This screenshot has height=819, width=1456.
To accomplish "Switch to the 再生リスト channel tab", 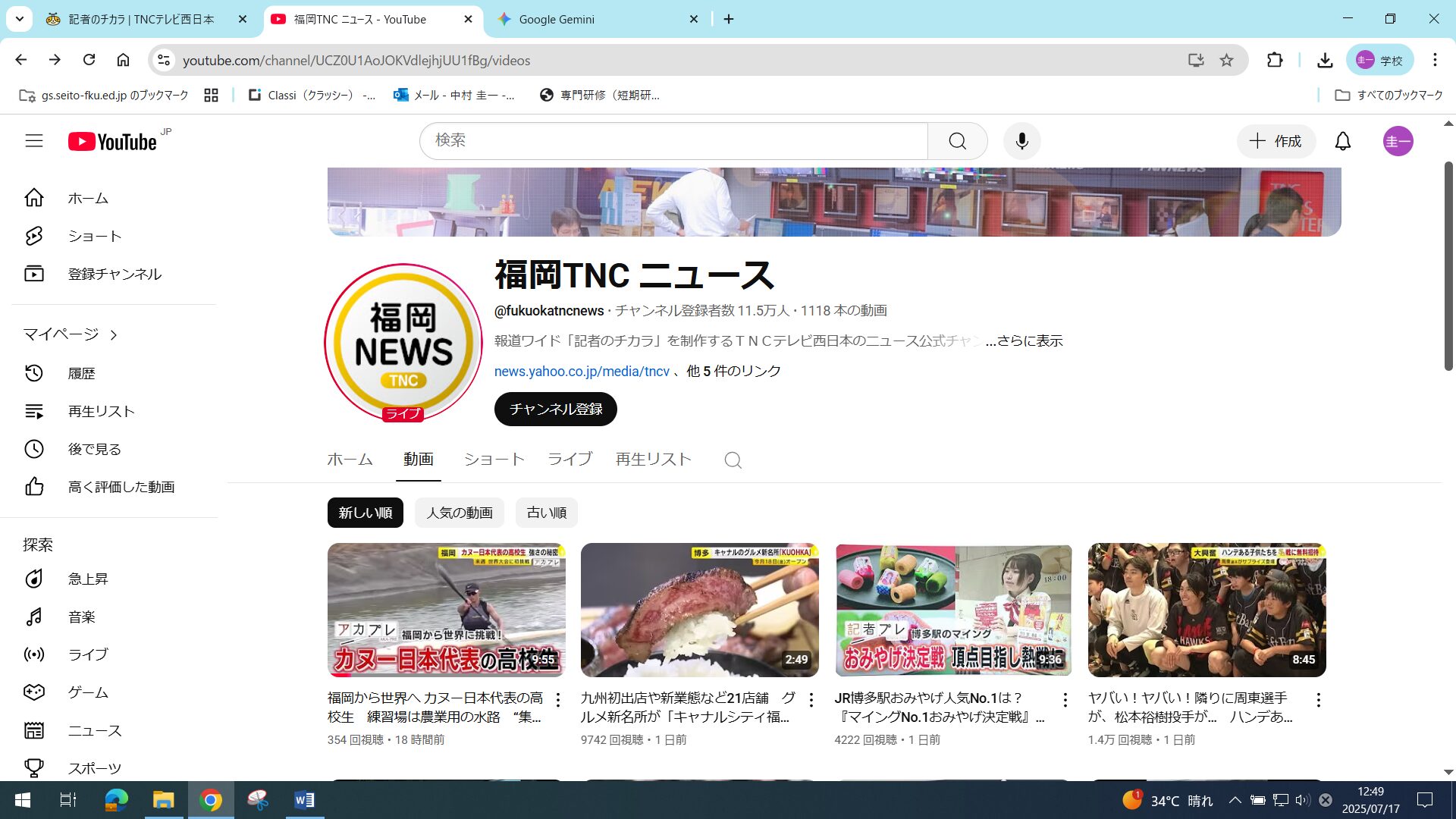I will pos(653,460).
